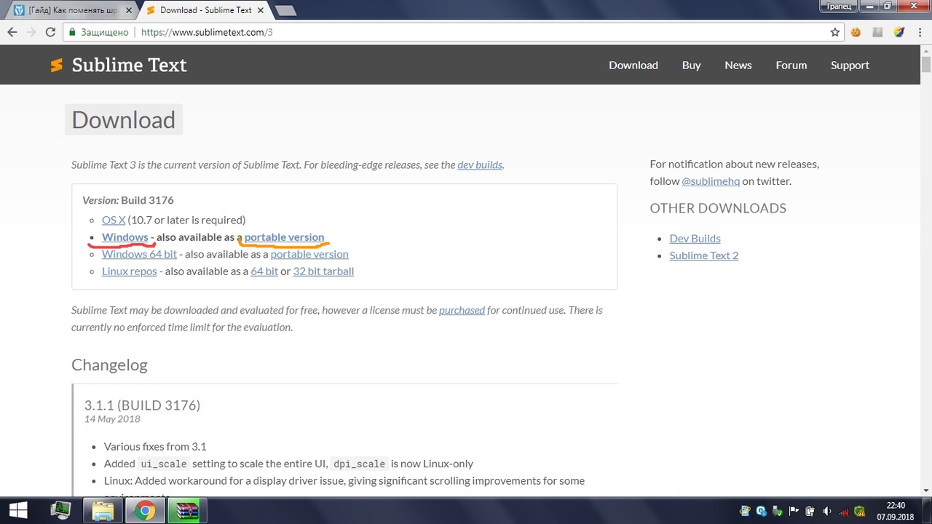This screenshot has height=524, width=932.
Task: Open the purchased license link
Action: 462,310
